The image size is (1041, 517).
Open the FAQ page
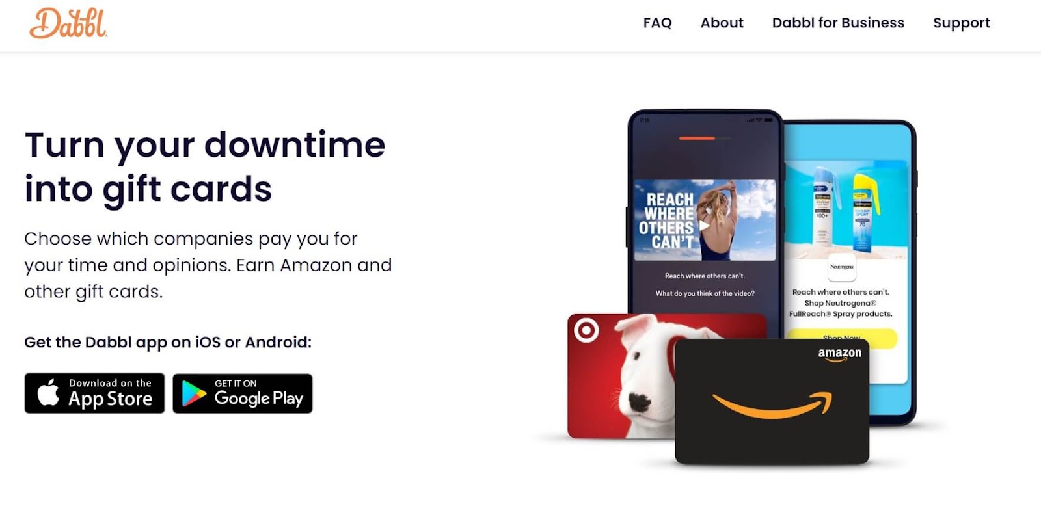pos(657,23)
